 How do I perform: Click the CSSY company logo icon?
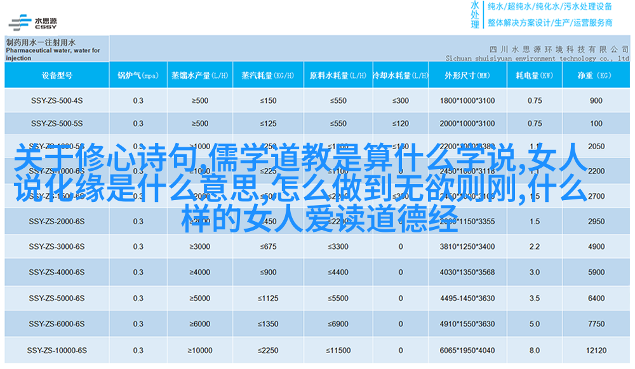click(x=20, y=21)
